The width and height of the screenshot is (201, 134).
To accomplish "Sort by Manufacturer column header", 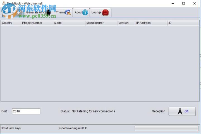I will [101, 23].
